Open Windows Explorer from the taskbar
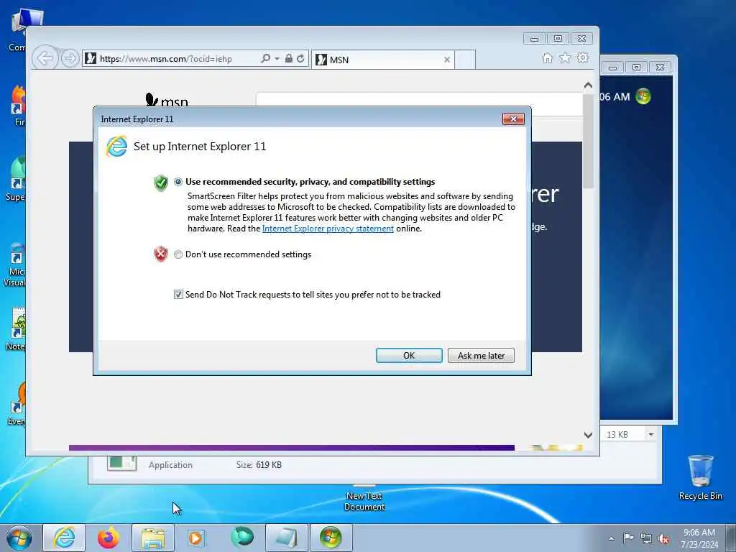Screen dimensions: 736x552 click(x=153, y=538)
